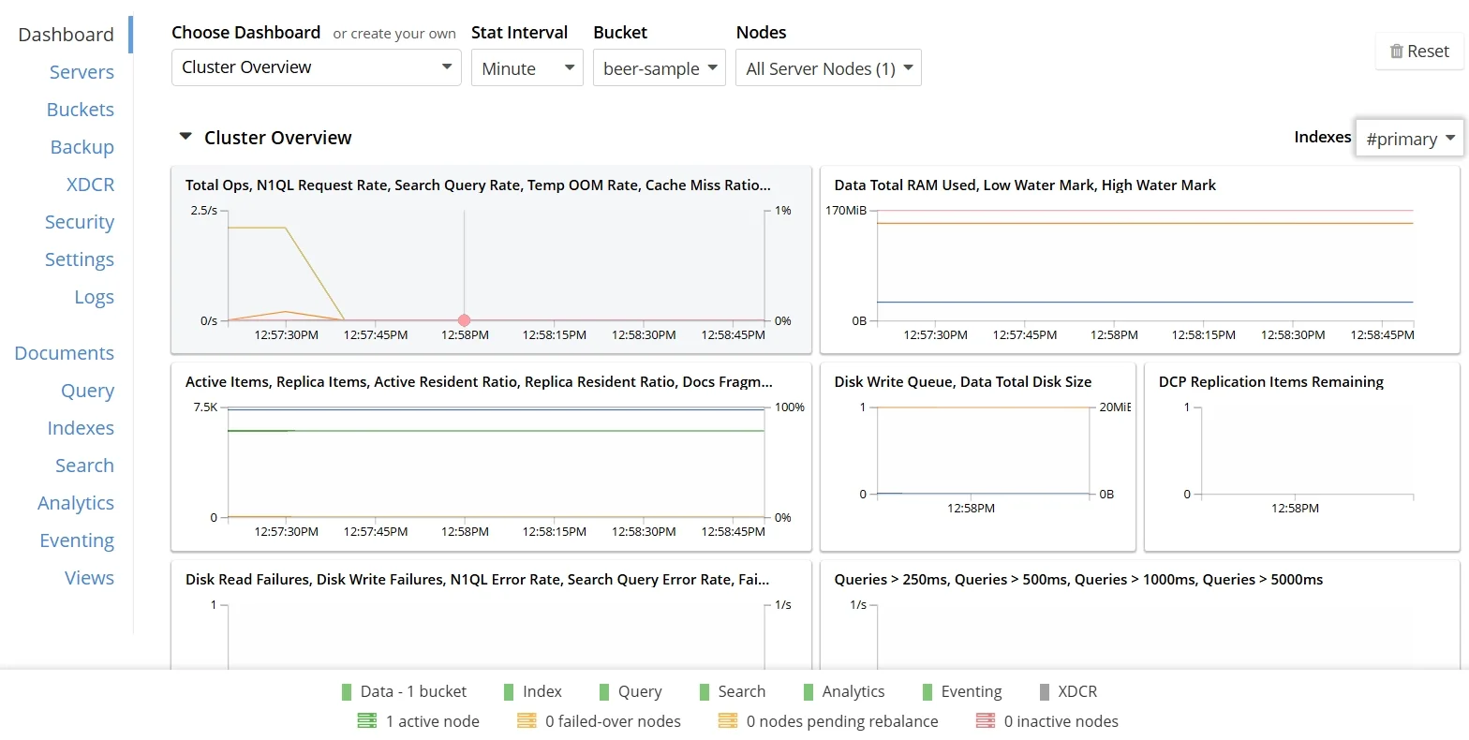Click the green active node server icon
The image size is (1469, 740).
tap(367, 721)
